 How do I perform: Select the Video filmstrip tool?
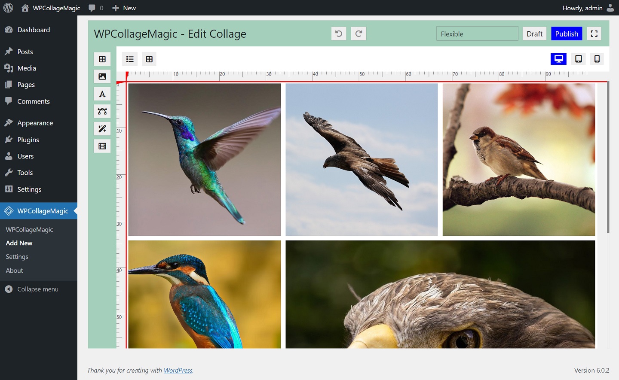pyautogui.click(x=102, y=146)
